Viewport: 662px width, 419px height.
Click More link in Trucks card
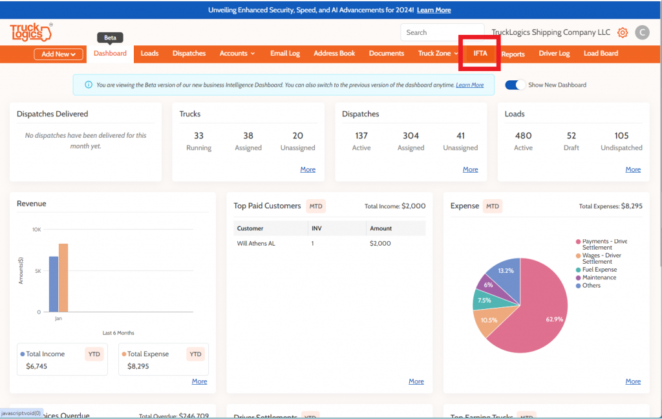(308, 169)
